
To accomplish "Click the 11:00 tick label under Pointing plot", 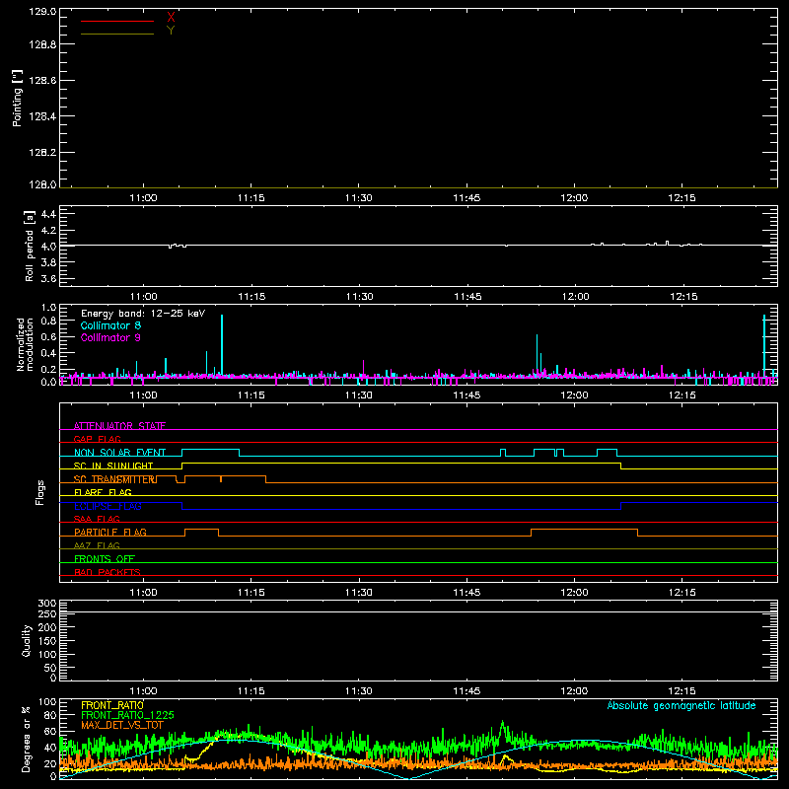I will point(143,198).
